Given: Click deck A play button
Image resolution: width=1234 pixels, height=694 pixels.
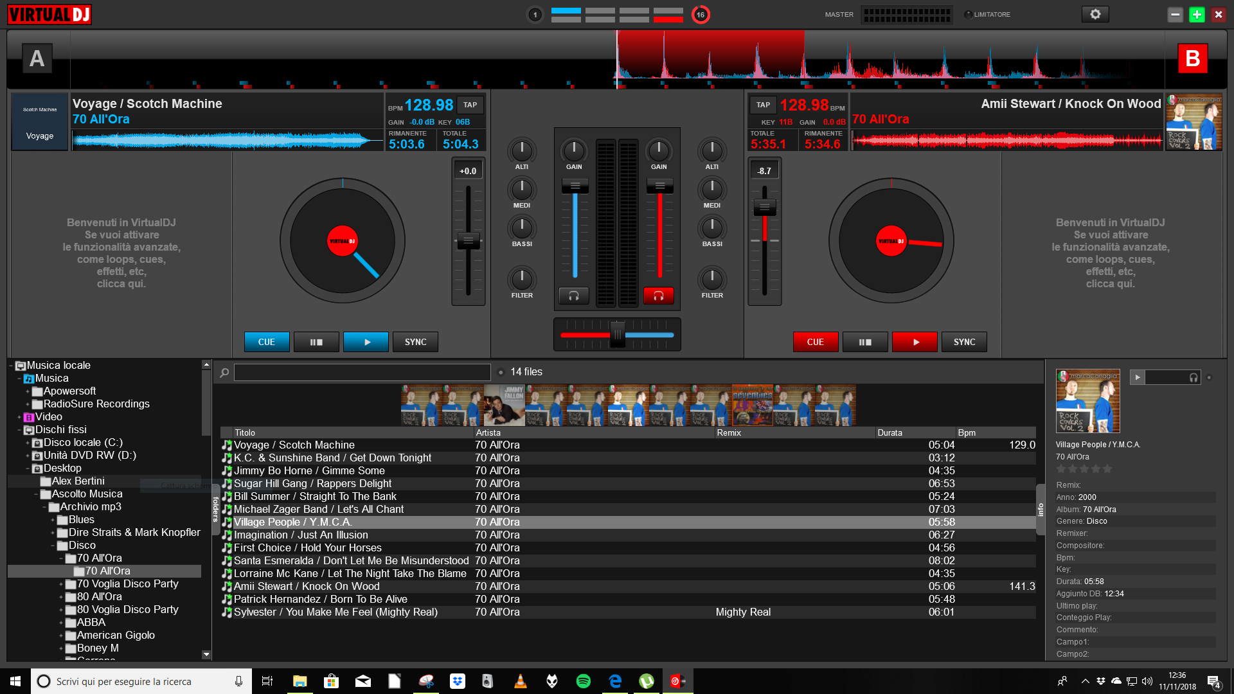Looking at the screenshot, I should pos(366,342).
